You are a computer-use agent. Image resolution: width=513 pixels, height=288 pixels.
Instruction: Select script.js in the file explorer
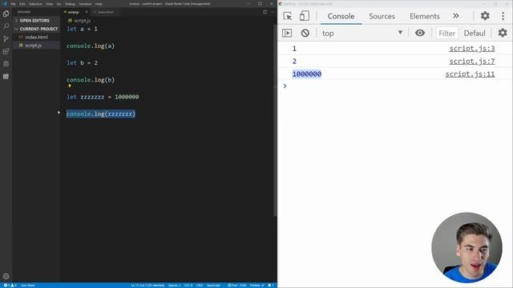point(36,46)
